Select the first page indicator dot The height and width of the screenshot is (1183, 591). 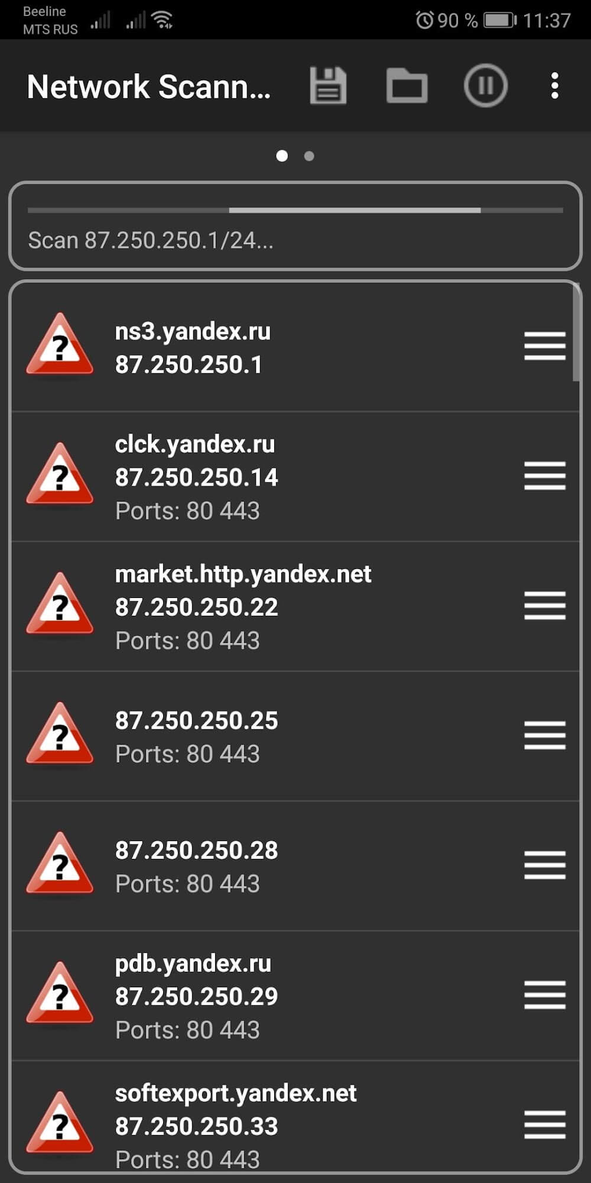tap(282, 156)
